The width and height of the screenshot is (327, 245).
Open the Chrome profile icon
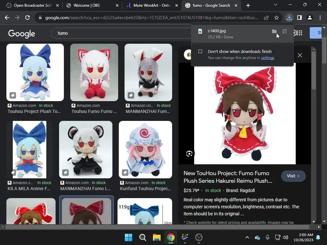click(x=310, y=18)
